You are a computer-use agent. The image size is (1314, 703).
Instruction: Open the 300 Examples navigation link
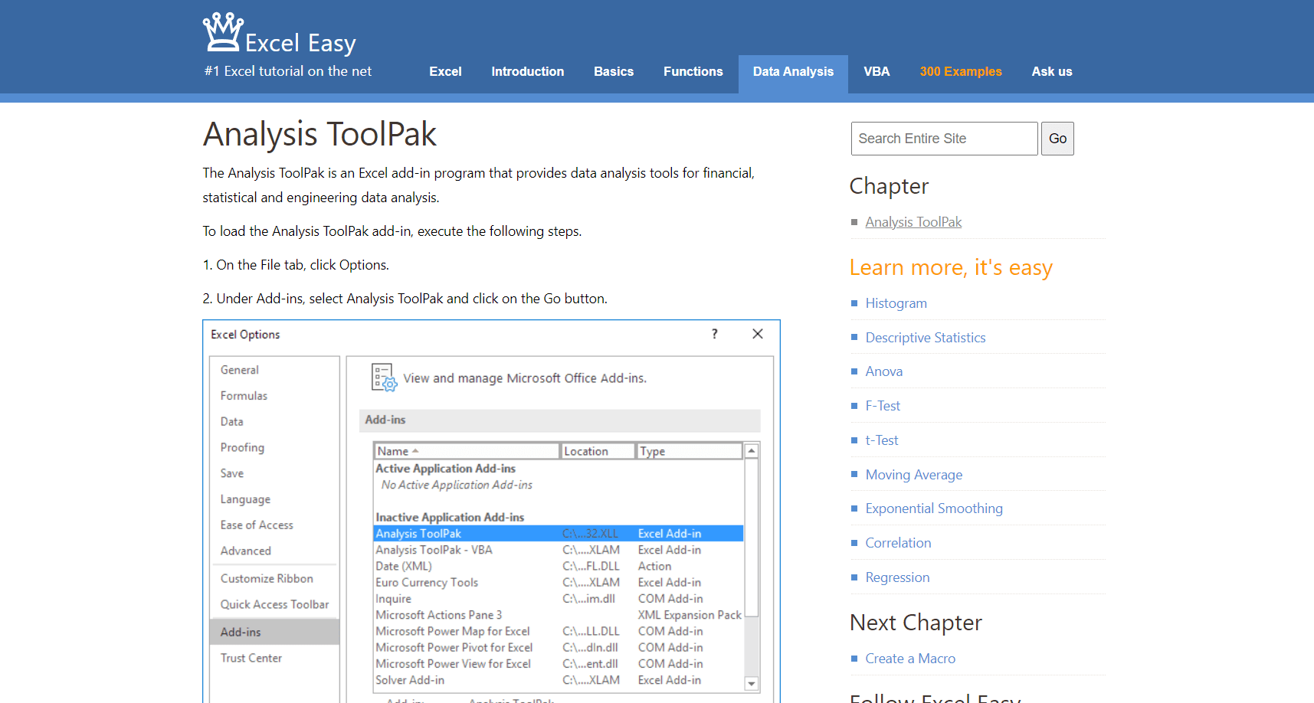pos(960,72)
